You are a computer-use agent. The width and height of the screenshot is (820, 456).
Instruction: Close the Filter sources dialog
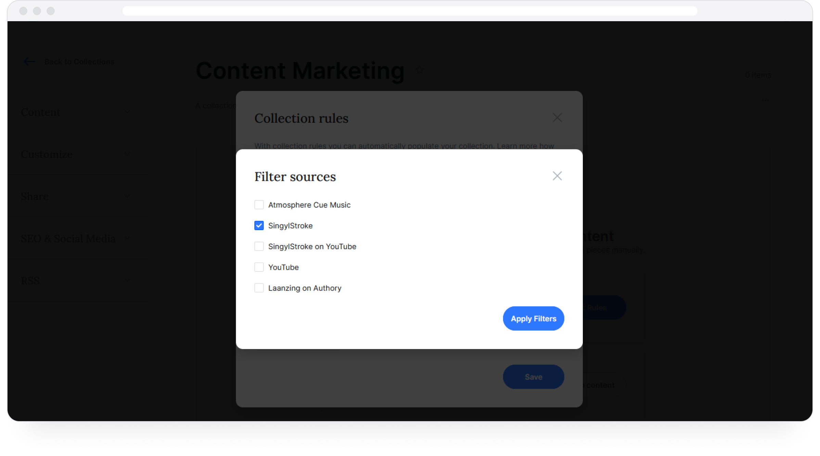click(x=557, y=176)
